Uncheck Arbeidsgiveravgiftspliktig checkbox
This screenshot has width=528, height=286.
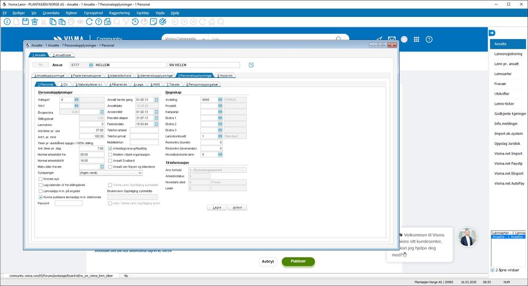tap(110, 149)
